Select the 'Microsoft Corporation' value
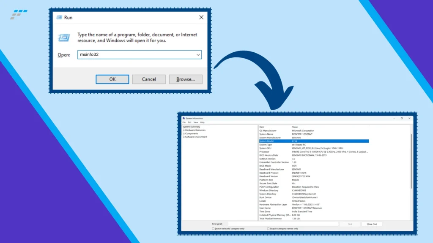 pos(303,131)
